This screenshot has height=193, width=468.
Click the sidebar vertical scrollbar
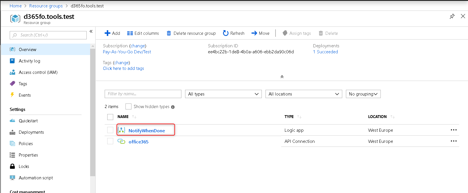coord(93,114)
